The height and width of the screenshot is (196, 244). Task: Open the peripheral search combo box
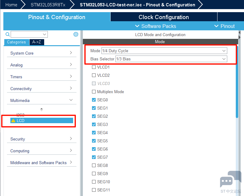[29, 34]
